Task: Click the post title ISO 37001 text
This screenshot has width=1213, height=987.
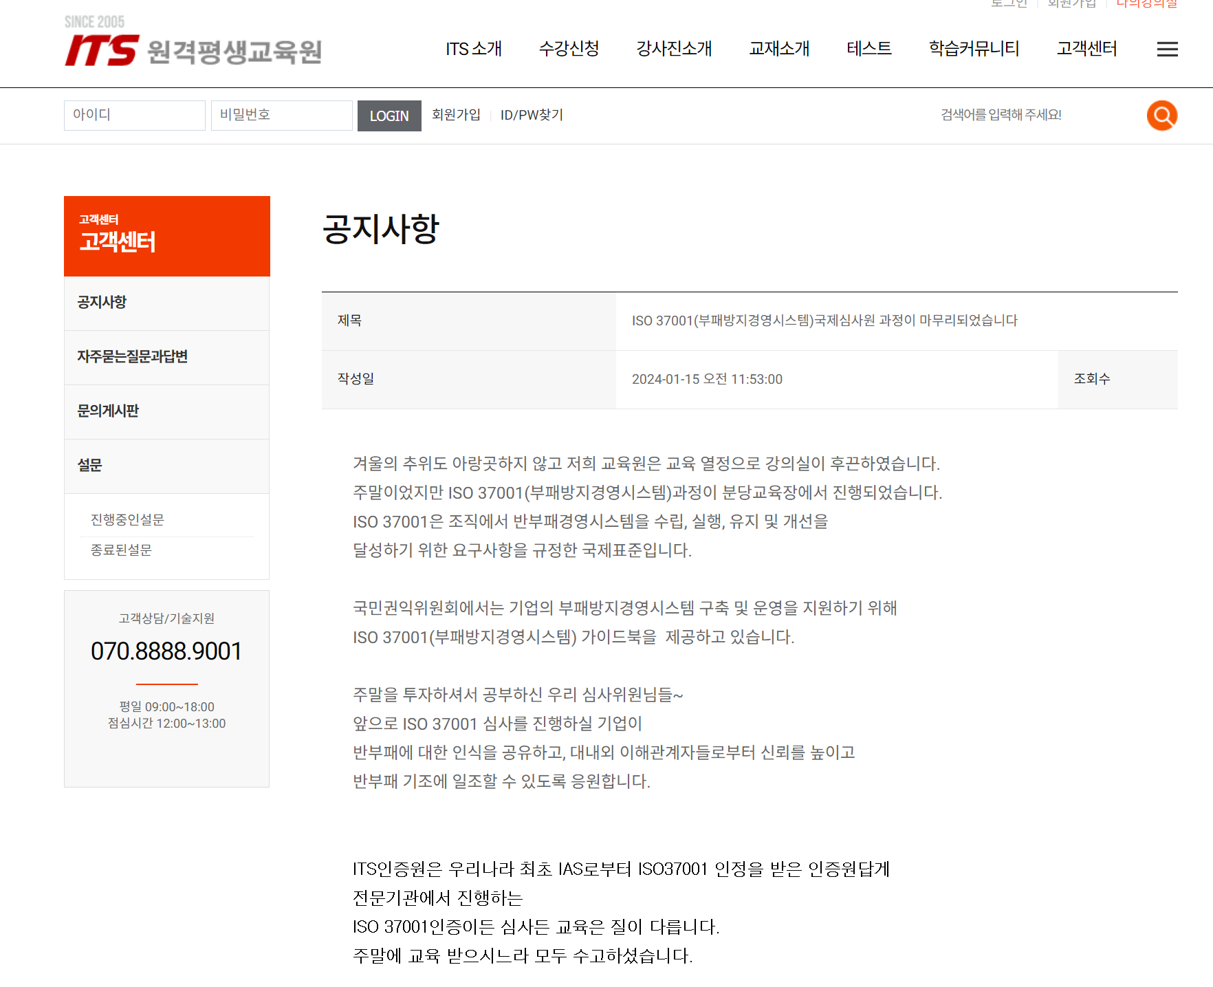Action: click(x=824, y=321)
